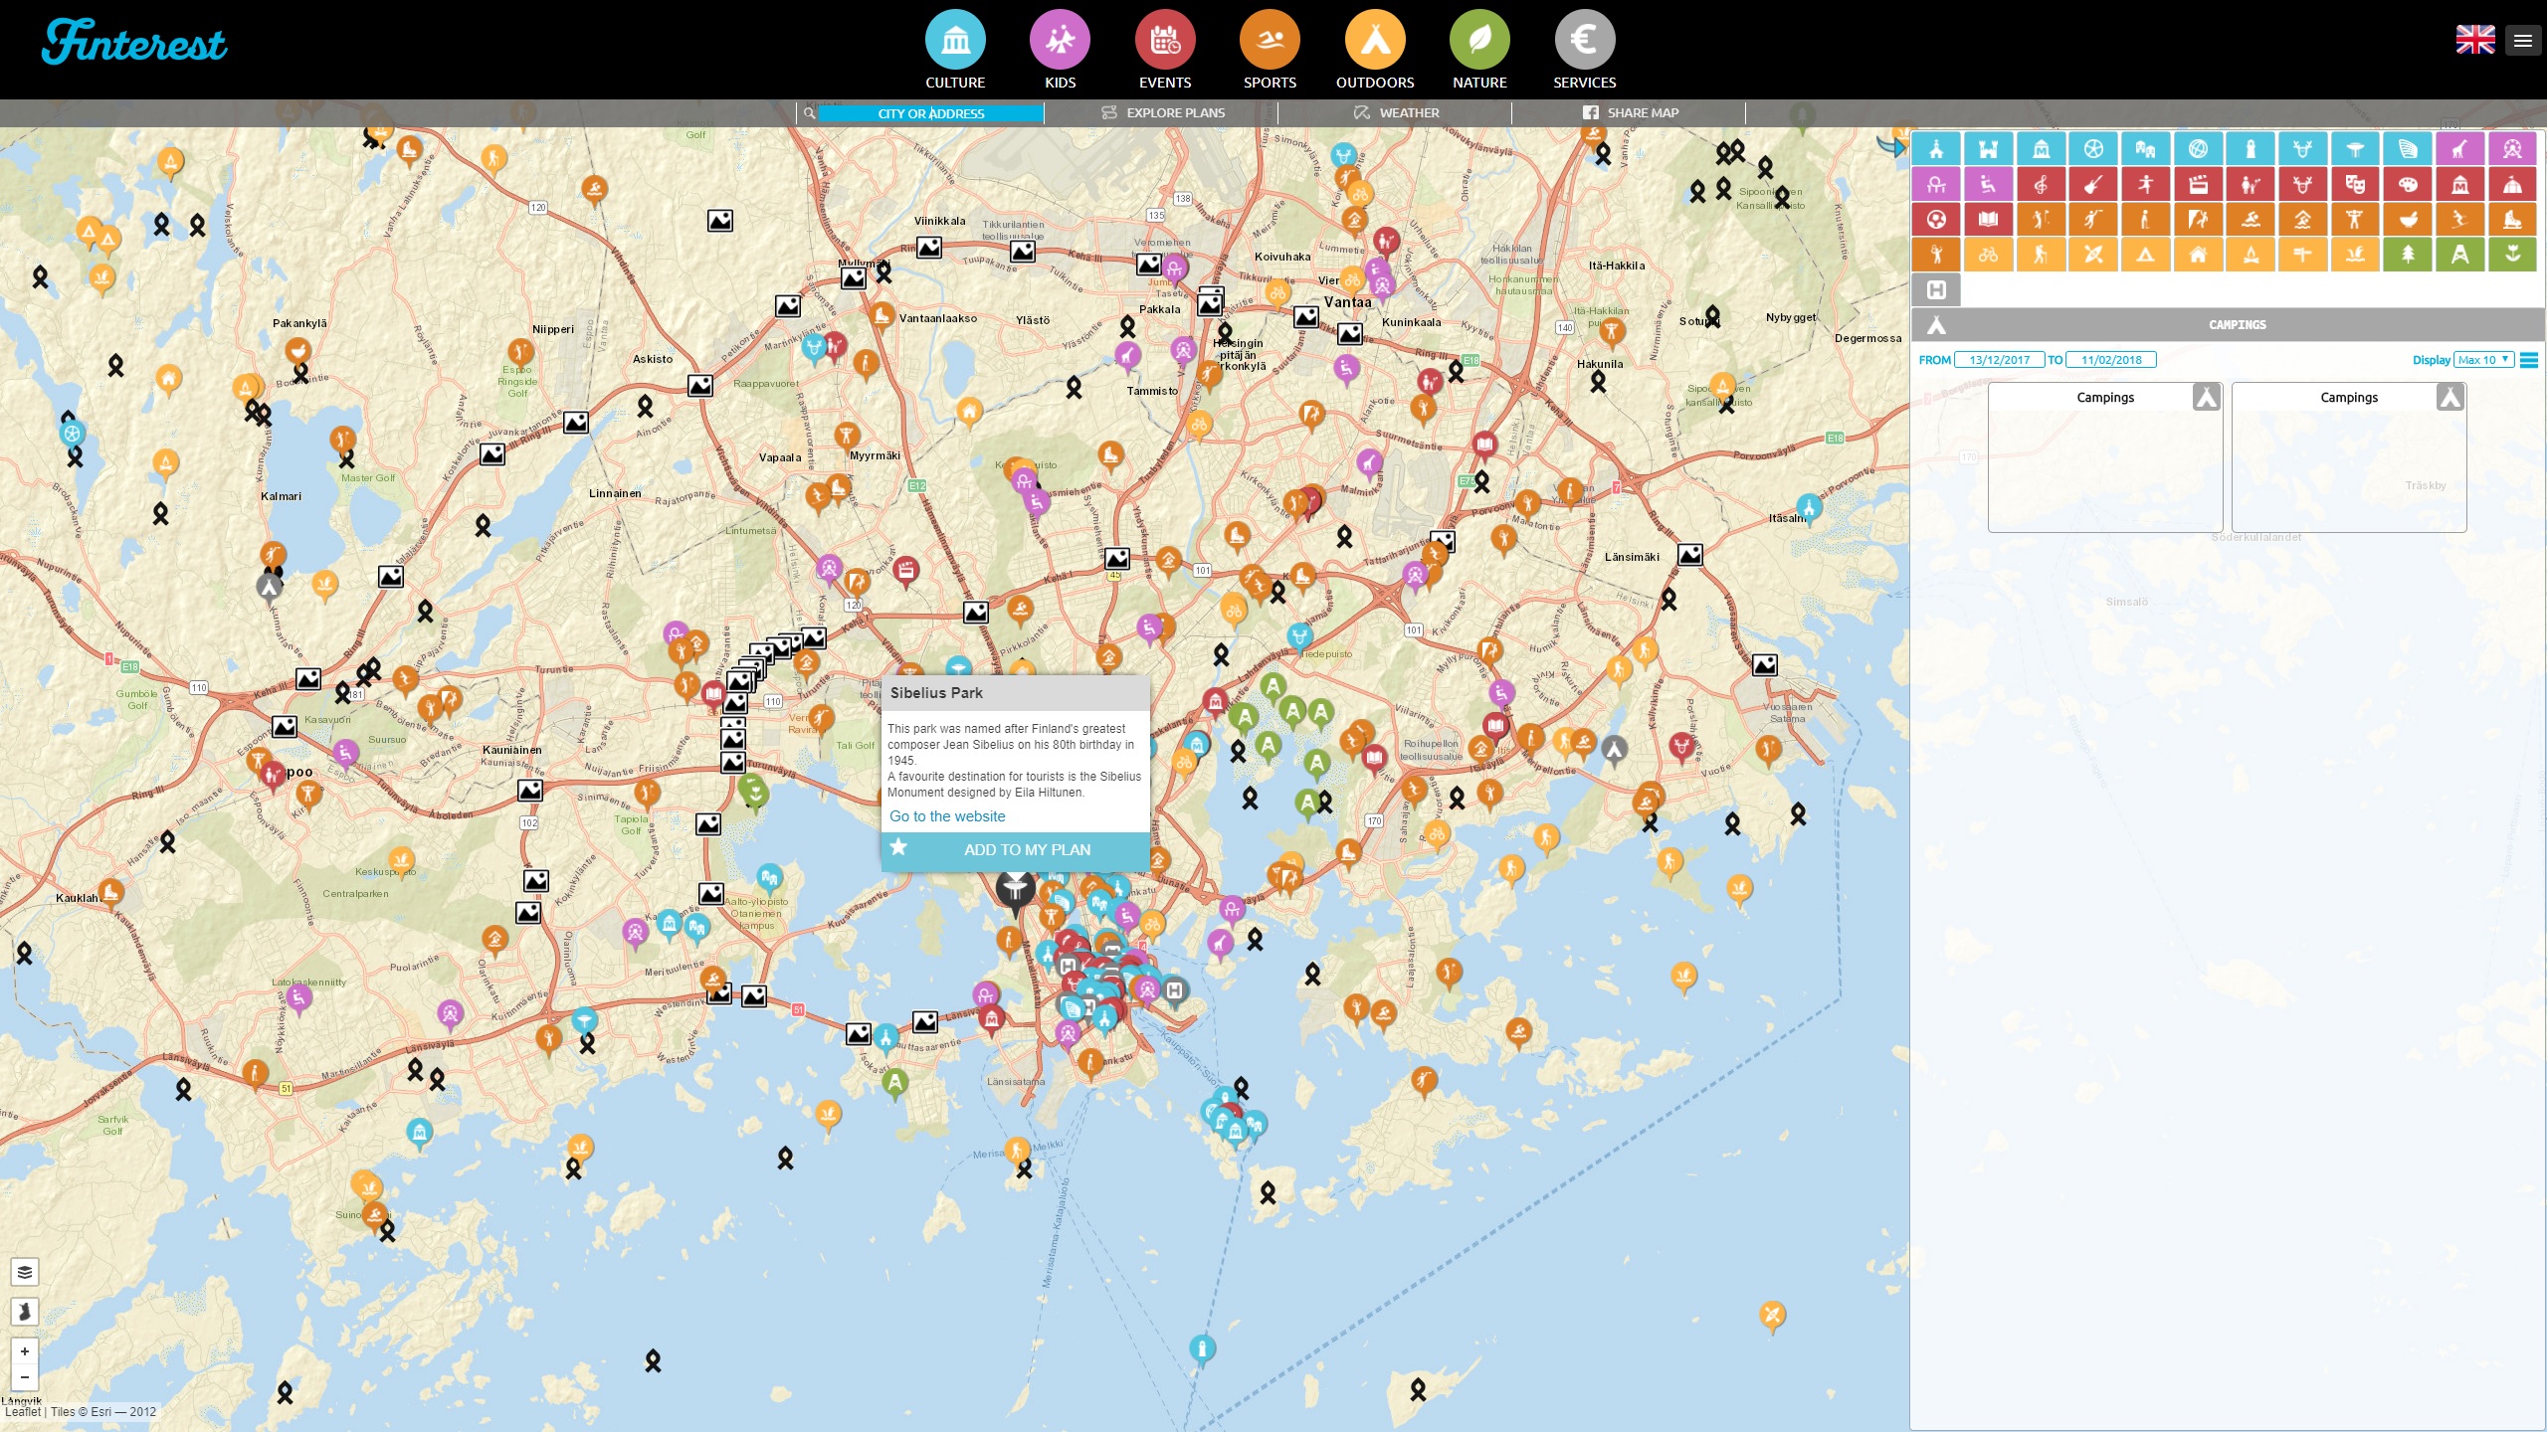Select the blue deer head filter
The height and width of the screenshot is (1432, 2547).
click(2303, 148)
